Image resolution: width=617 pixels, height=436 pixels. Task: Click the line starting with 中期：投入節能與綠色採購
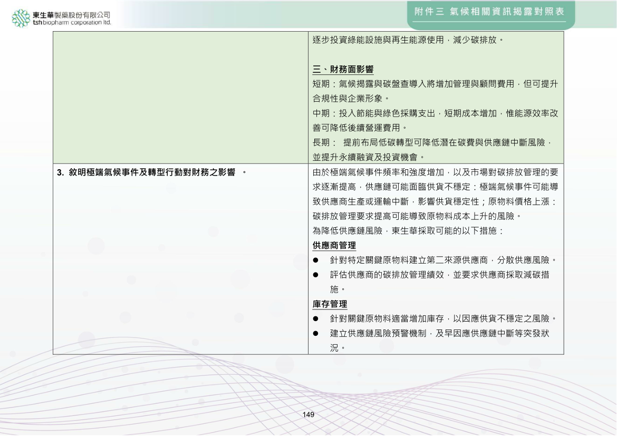tap(435, 113)
